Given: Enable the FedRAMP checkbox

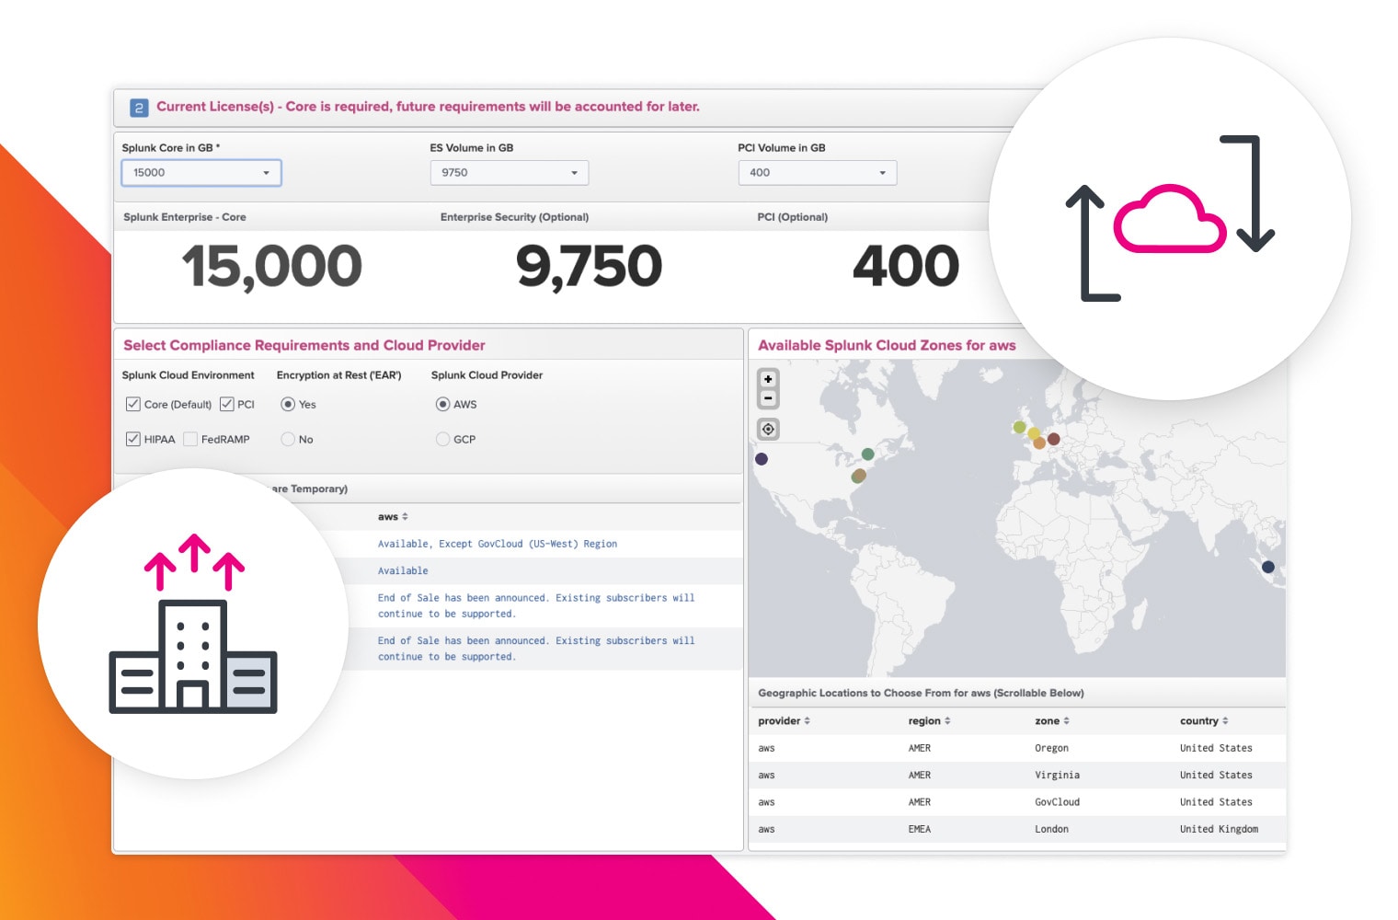Looking at the screenshot, I should pyautogui.click(x=190, y=439).
